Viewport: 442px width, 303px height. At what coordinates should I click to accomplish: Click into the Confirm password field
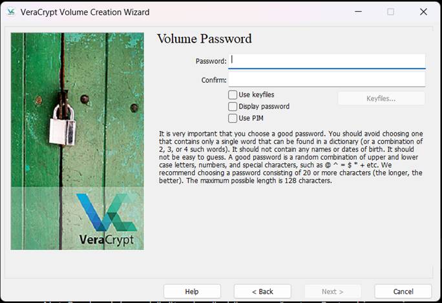click(x=327, y=79)
